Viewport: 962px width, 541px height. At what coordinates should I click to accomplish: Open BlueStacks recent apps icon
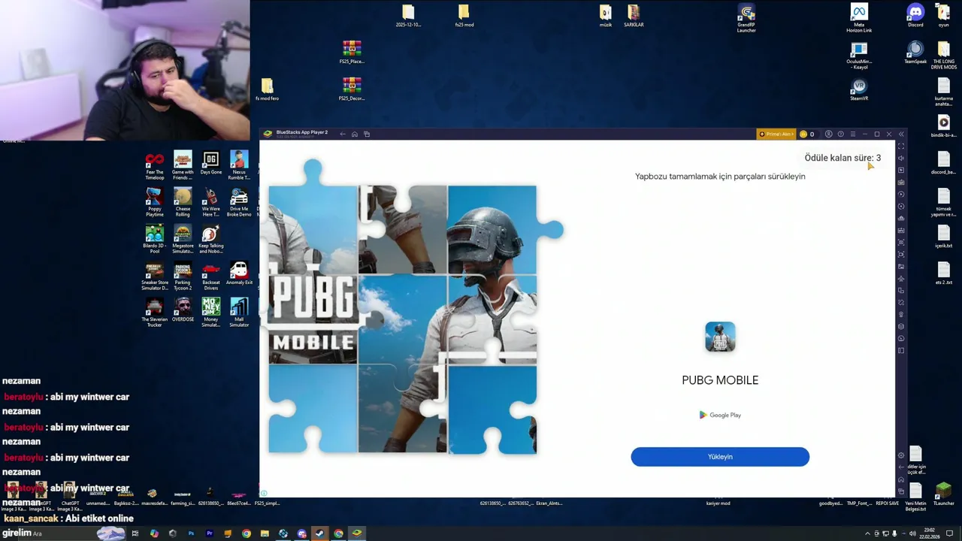(367, 134)
